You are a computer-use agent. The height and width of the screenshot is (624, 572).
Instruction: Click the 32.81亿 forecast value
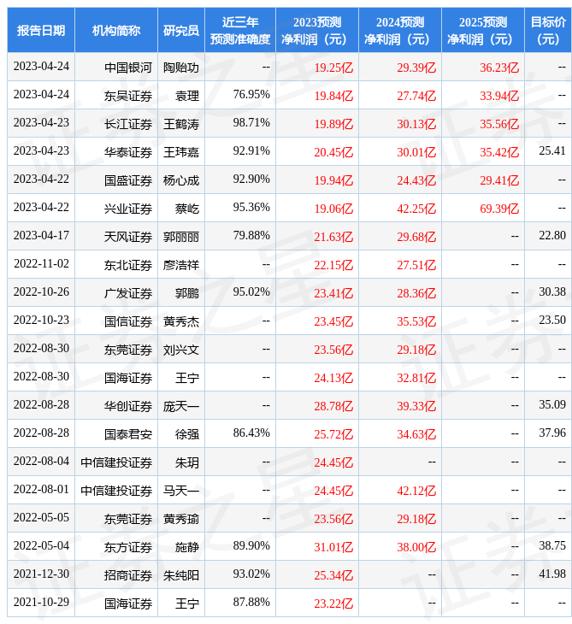click(416, 378)
